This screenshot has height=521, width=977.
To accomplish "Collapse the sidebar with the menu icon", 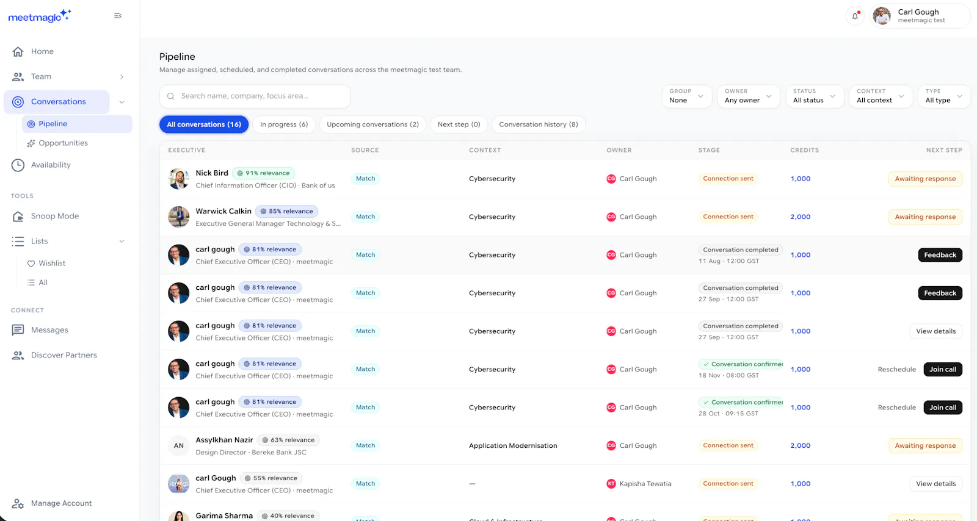I will (118, 16).
